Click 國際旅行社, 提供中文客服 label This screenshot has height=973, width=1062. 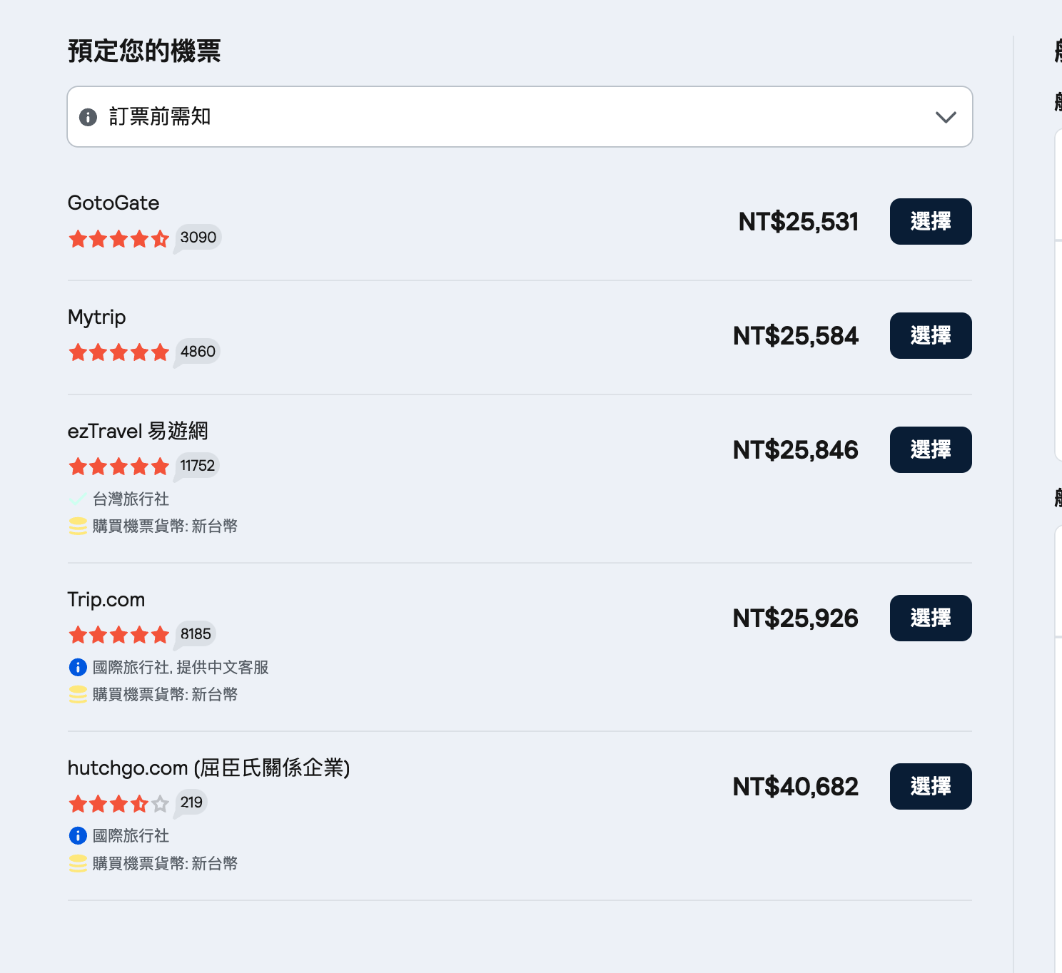(181, 667)
